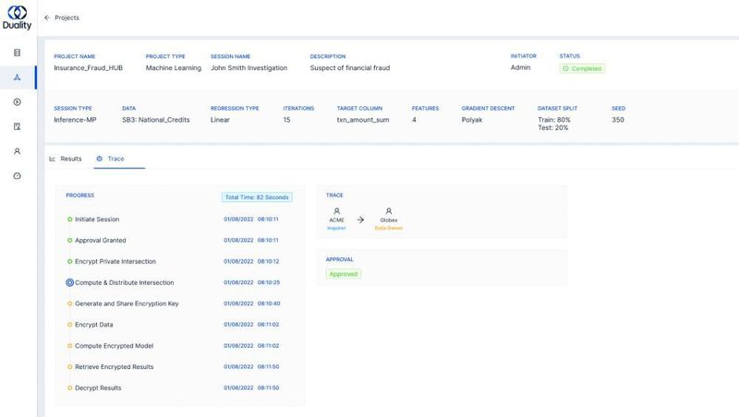This screenshot has height=417, width=739.
Task: Click the Results chart icon
Action: pos(52,159)
